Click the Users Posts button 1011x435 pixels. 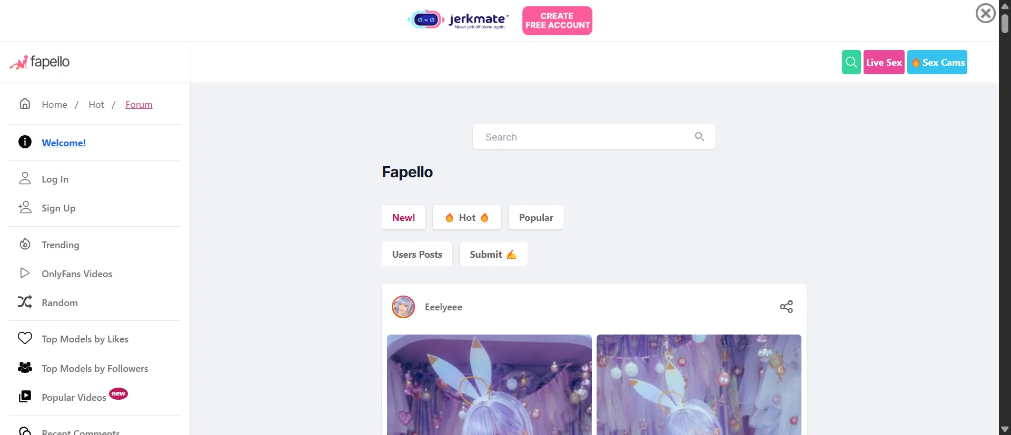(x=417, y=254)
